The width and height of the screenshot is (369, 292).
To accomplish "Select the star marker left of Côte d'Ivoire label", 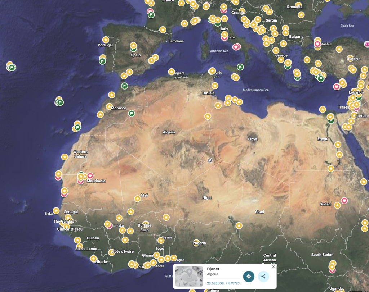I will (x=111, y=252).
